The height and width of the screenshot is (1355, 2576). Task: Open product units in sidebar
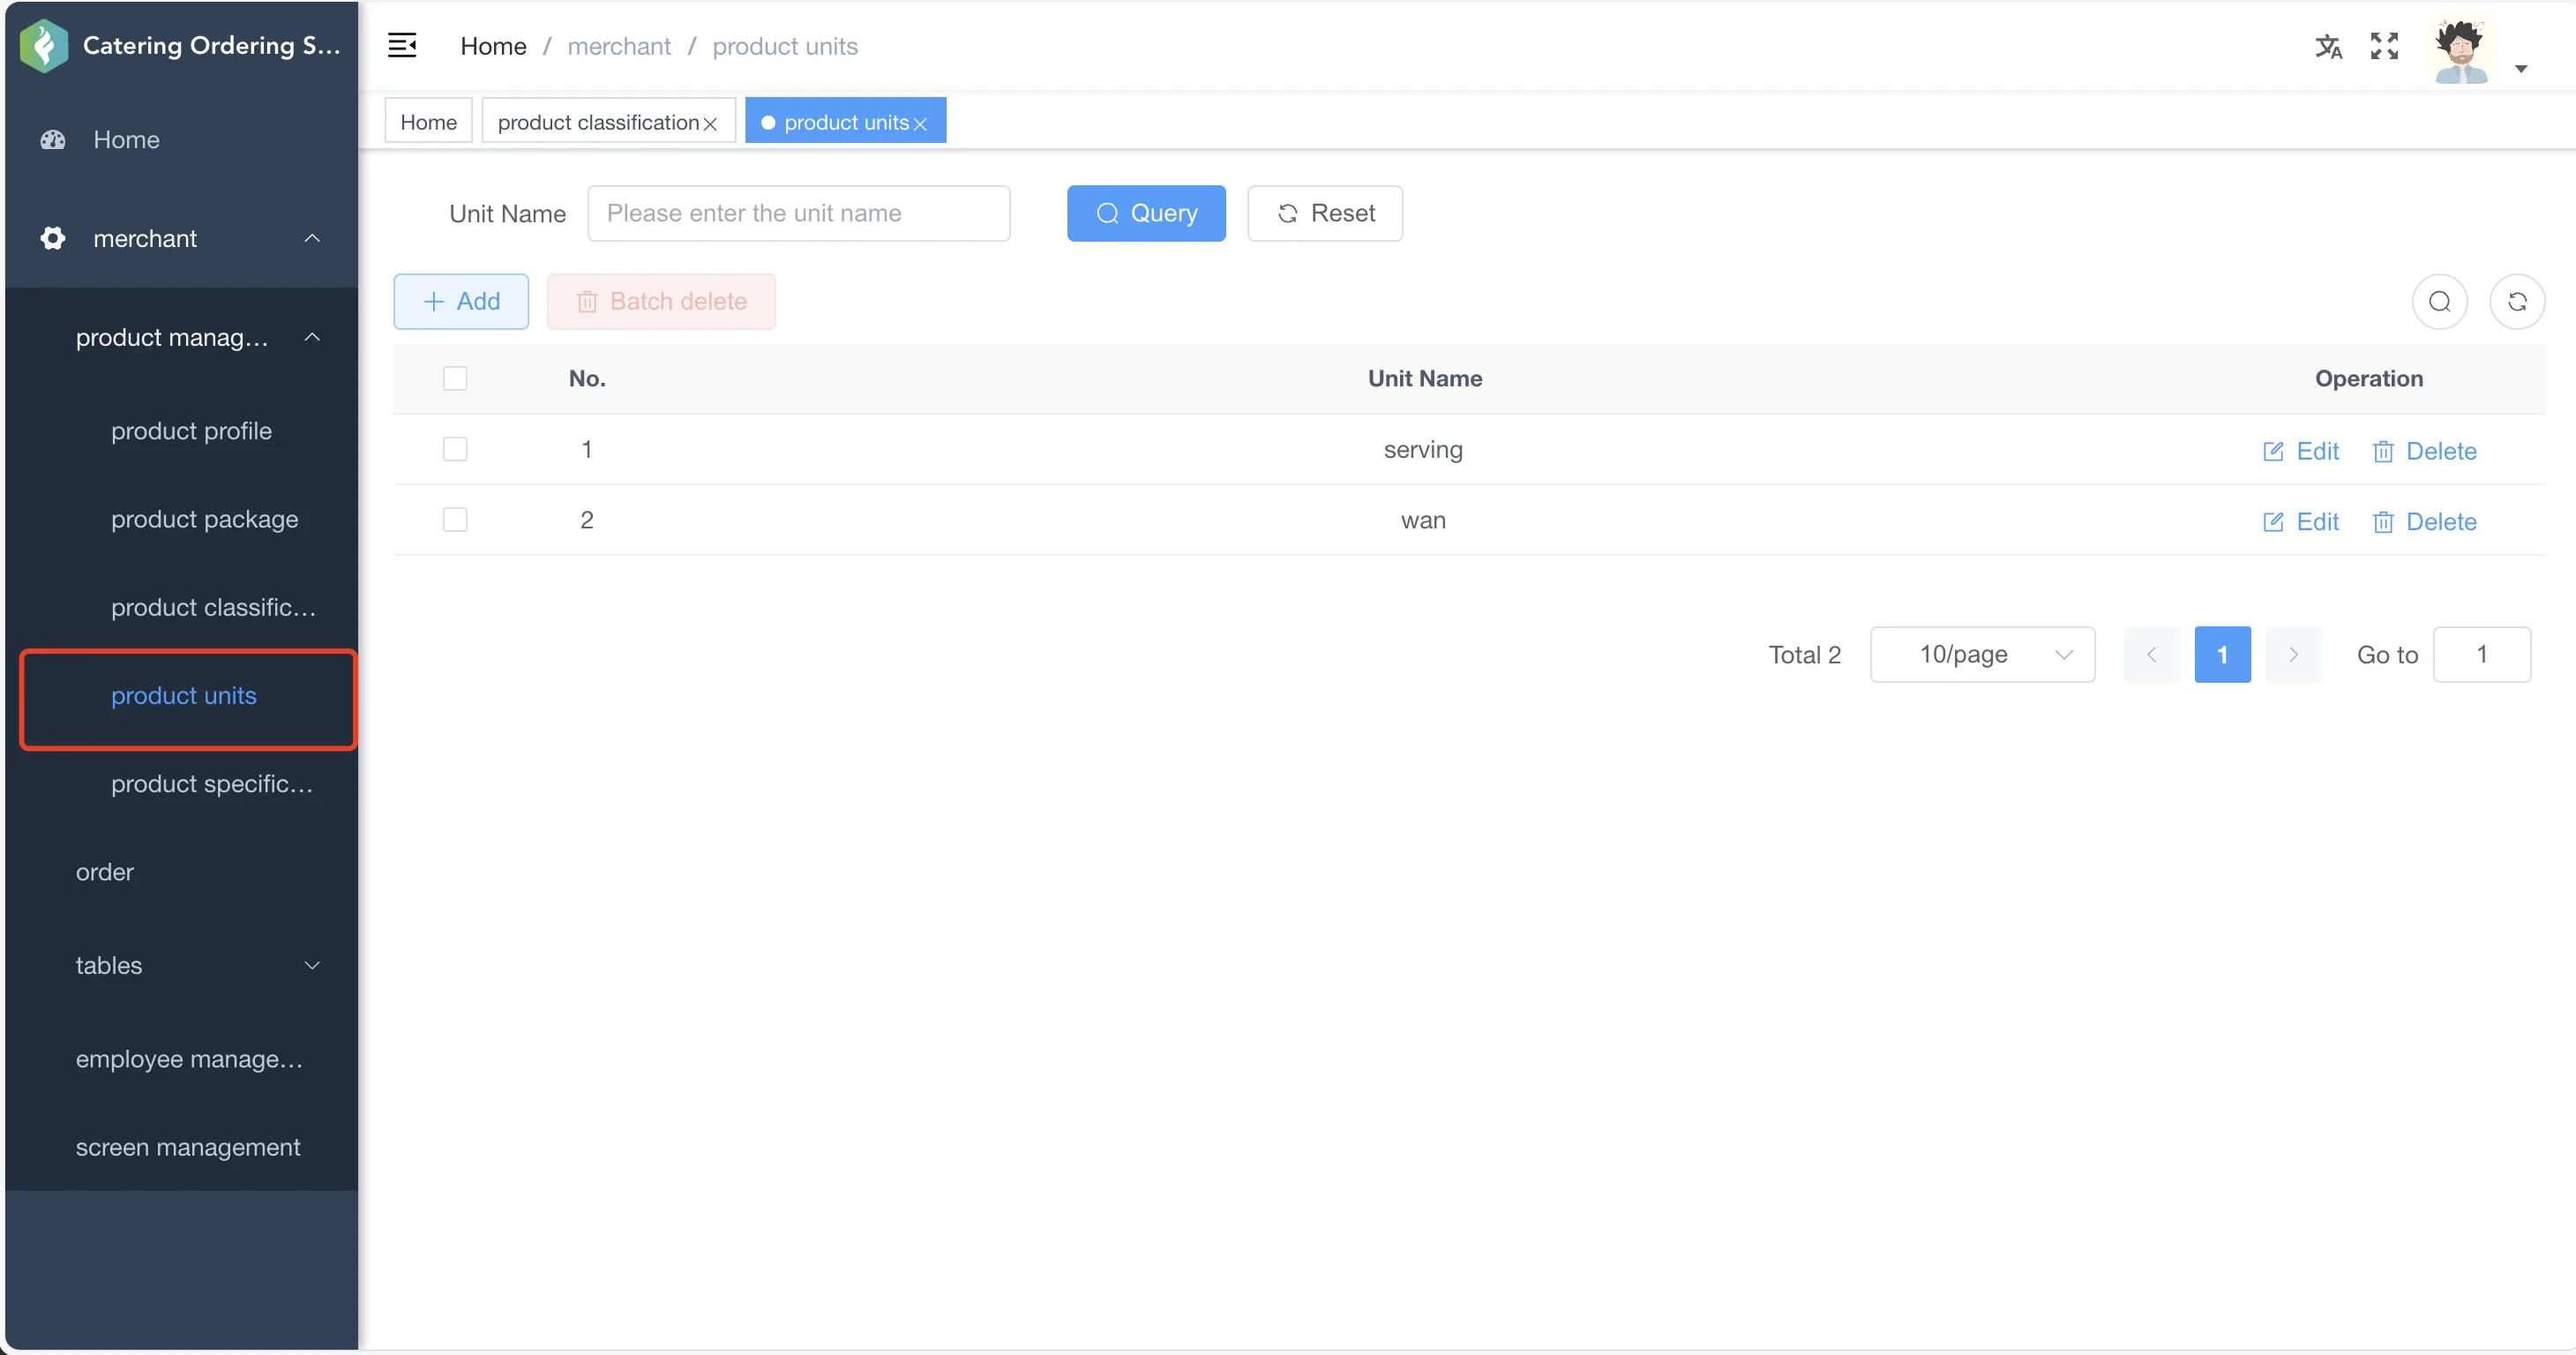click(x=184, y=696)
